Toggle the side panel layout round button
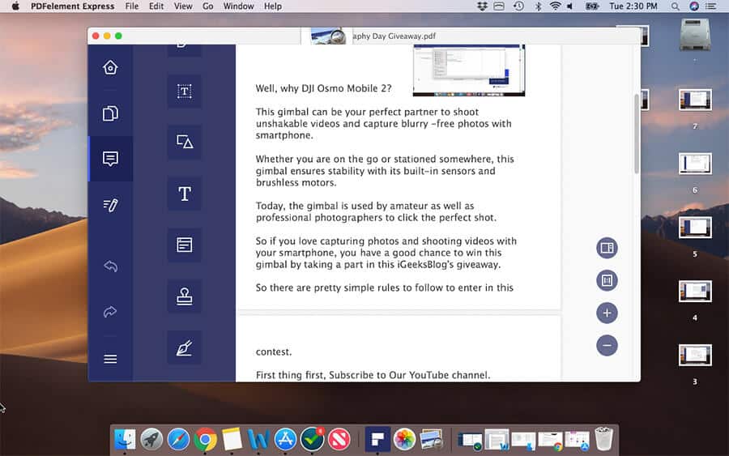The height and width of the screenshot is (456, 729). tap(607, 248)
